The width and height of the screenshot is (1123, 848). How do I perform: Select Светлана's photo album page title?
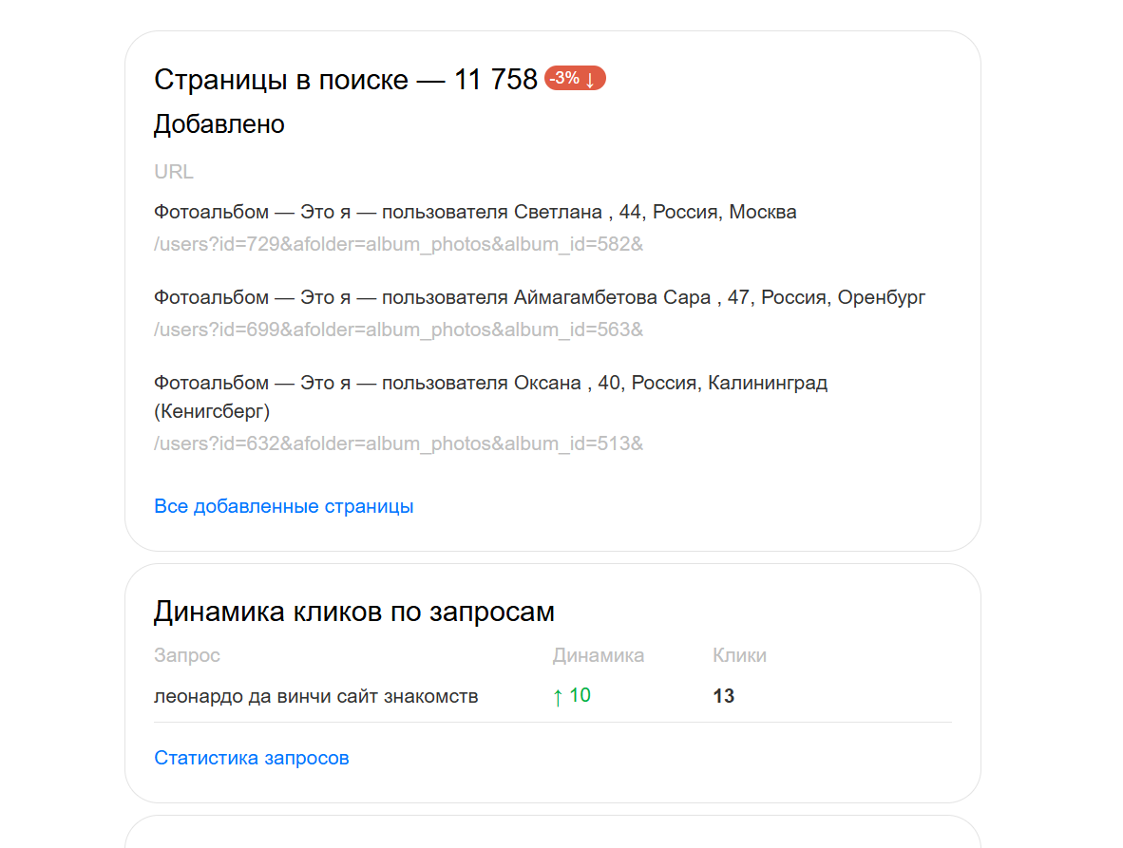click(x=475, y=212)
